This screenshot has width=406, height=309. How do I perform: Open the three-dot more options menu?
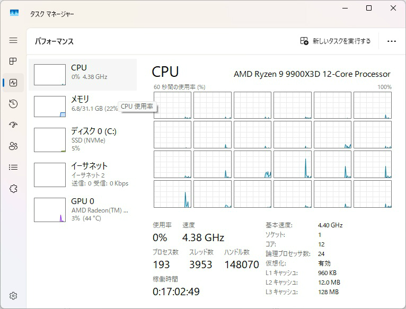click(x=392, y=41)
